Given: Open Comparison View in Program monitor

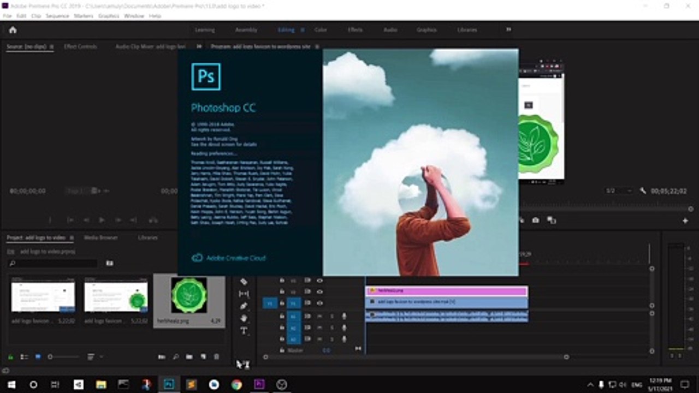Looking at the screenshot, I should 551,221.
